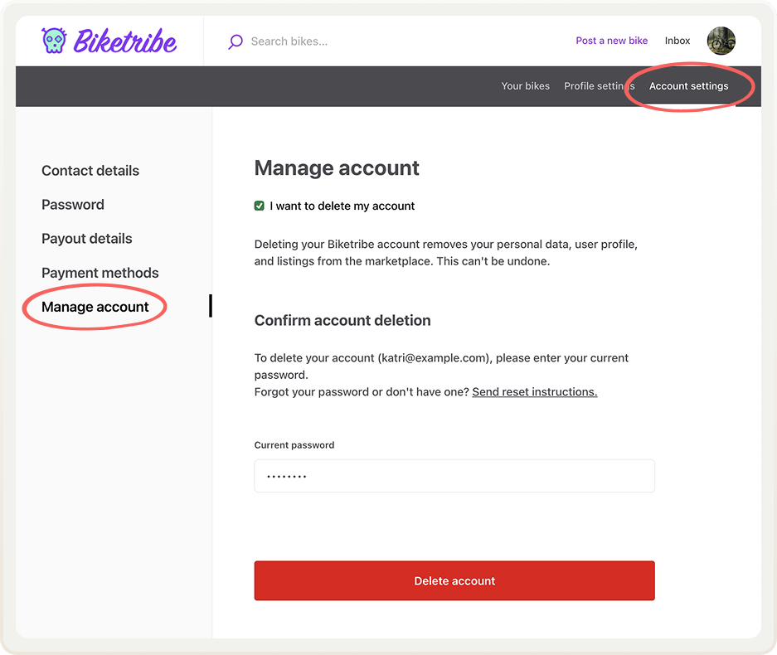Click the search magnifier icon

coord(235,41)
